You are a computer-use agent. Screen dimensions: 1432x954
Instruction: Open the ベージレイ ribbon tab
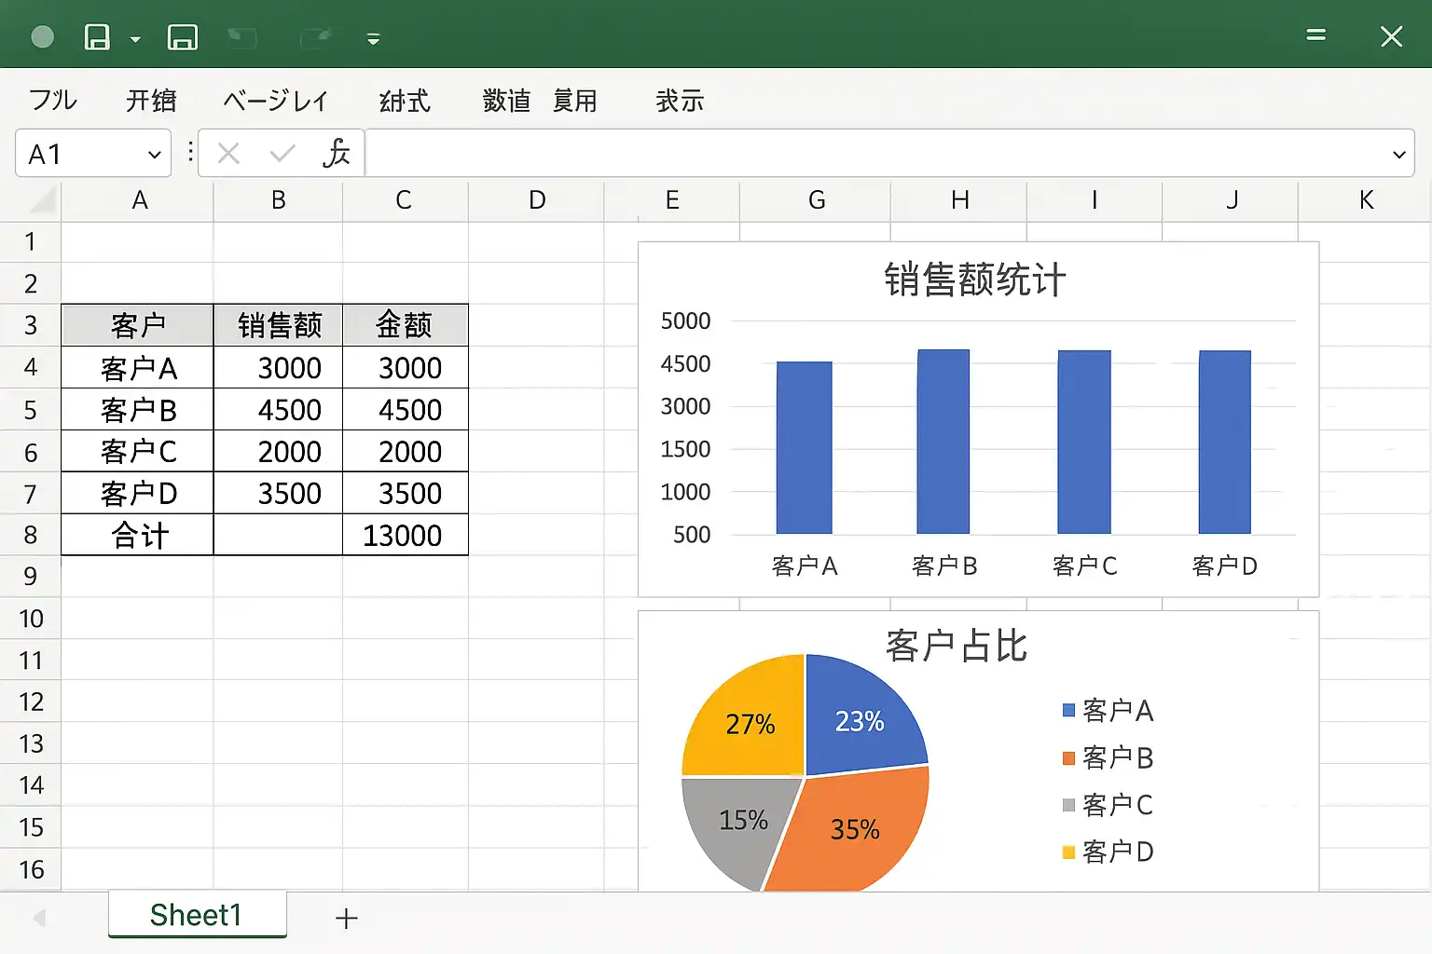pyautogui.click(x=276, y=101)
